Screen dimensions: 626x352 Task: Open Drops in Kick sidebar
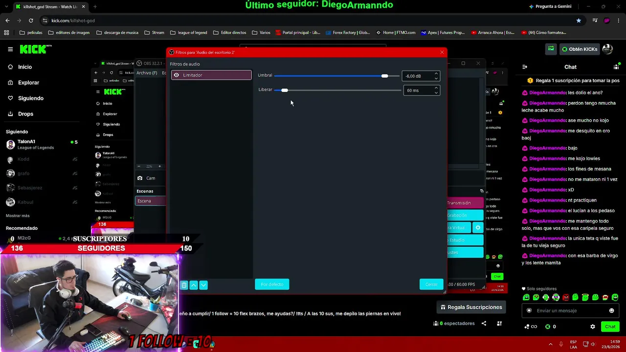click(25, 114)
